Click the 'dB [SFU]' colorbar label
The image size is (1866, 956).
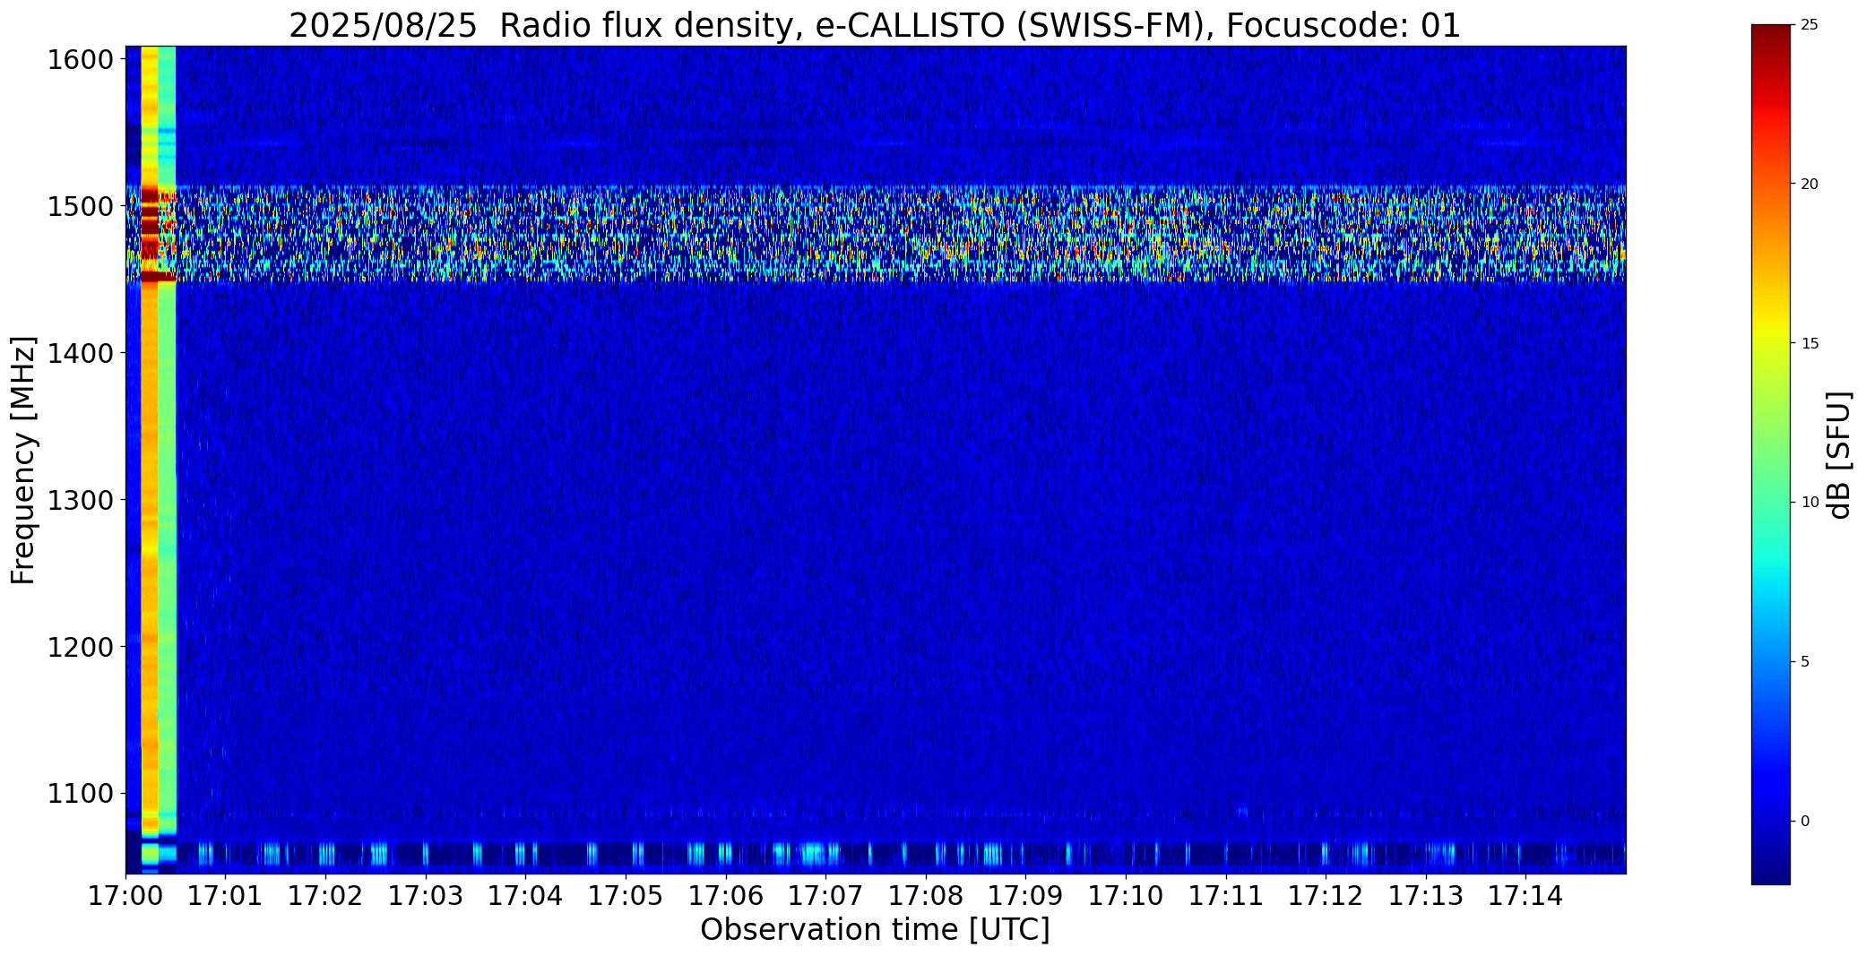point(1839,455)
